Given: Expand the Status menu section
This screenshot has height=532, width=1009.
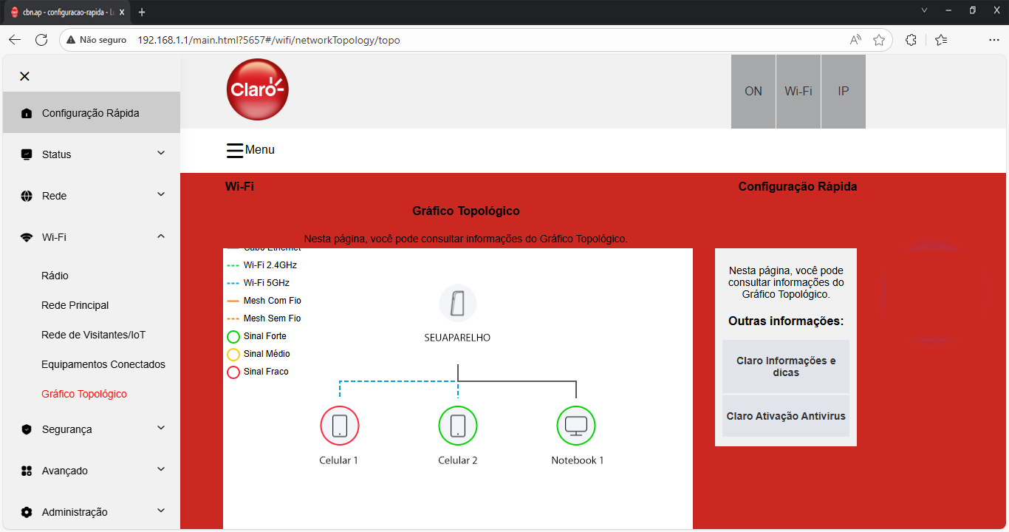Looking at the screenshot, I should coord(92,154).
